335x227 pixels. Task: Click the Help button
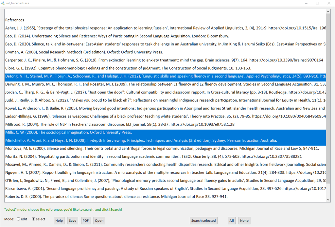[x=59, y=220]
